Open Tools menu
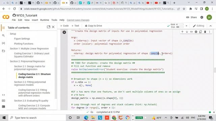This screenshot has height=121, width=216. click(54, 20)
